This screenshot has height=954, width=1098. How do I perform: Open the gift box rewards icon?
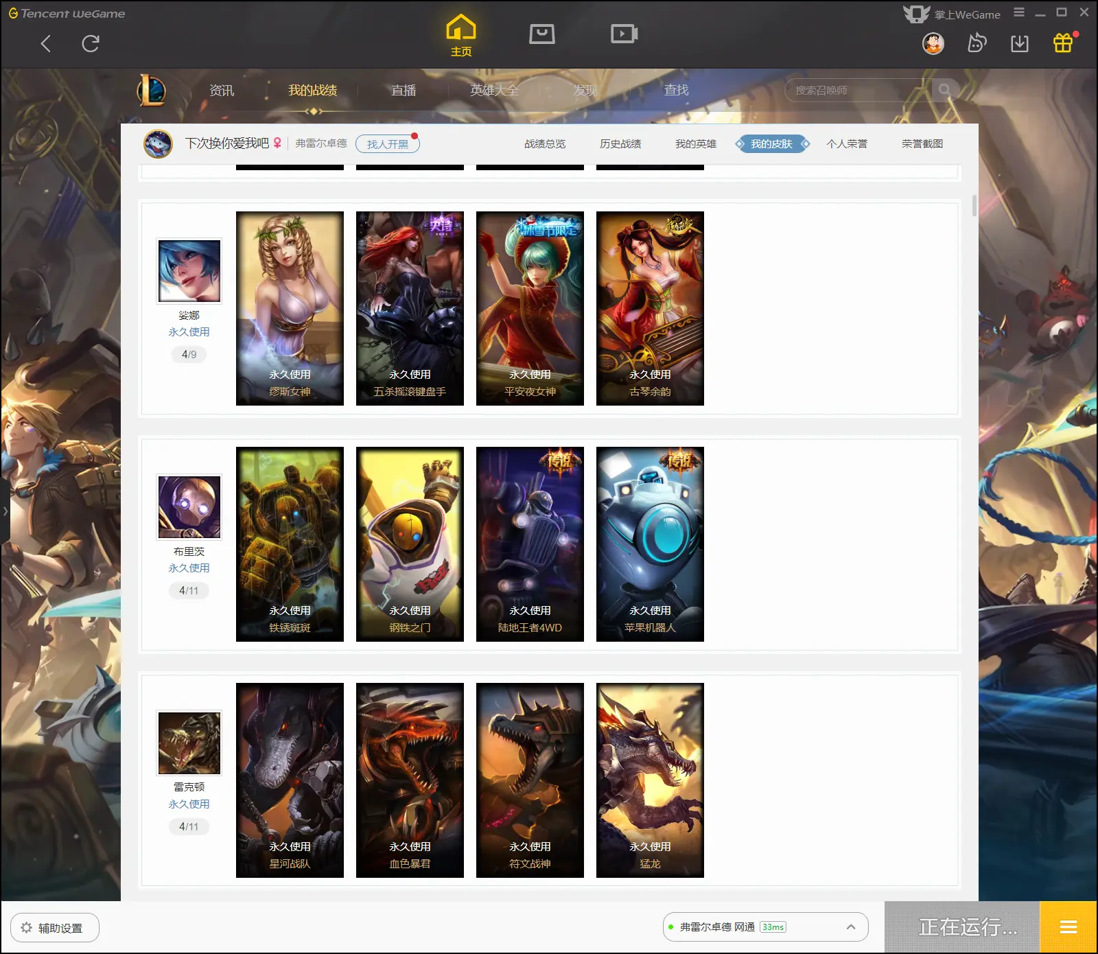pos(1063,43)
